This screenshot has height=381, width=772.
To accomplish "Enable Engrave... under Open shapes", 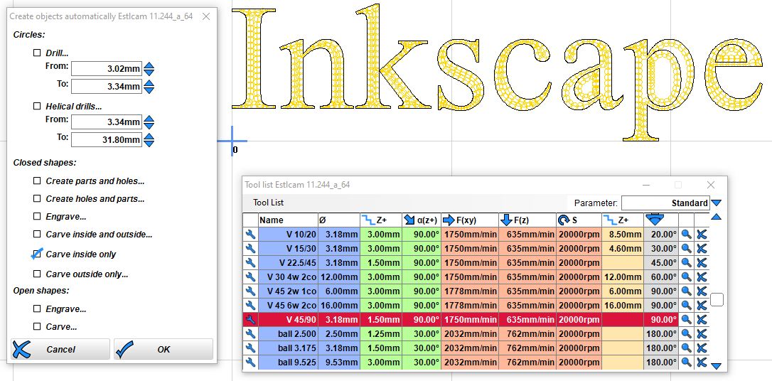I will [x=37, y=308].
